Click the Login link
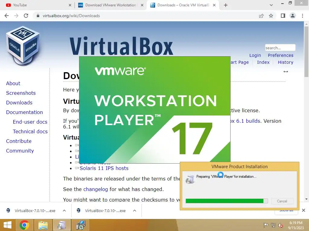This screenshot has width=309, height=231. click(255, 55)
